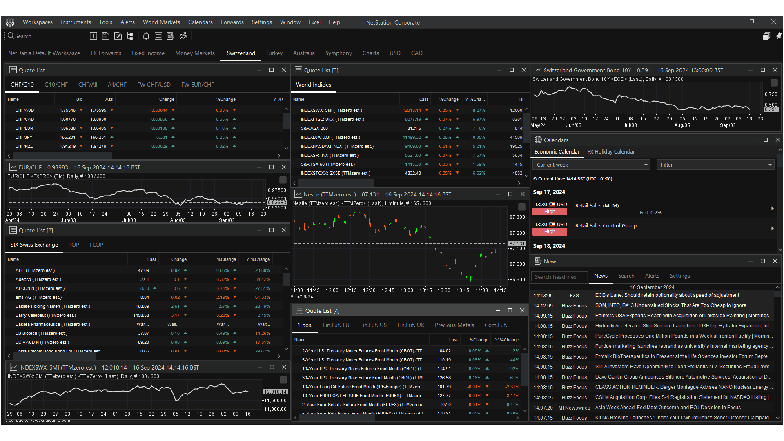This screenshot has height=441, width=784.
Task: Sort SIX Swiss Exchange by Y %Change header
Action: point(258,259)
